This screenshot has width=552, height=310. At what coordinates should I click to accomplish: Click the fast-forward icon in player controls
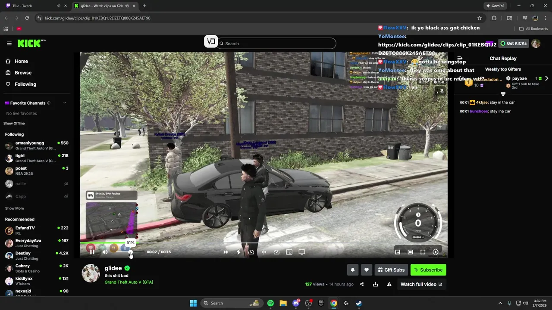pyautogui.click(x=226, y=252)
